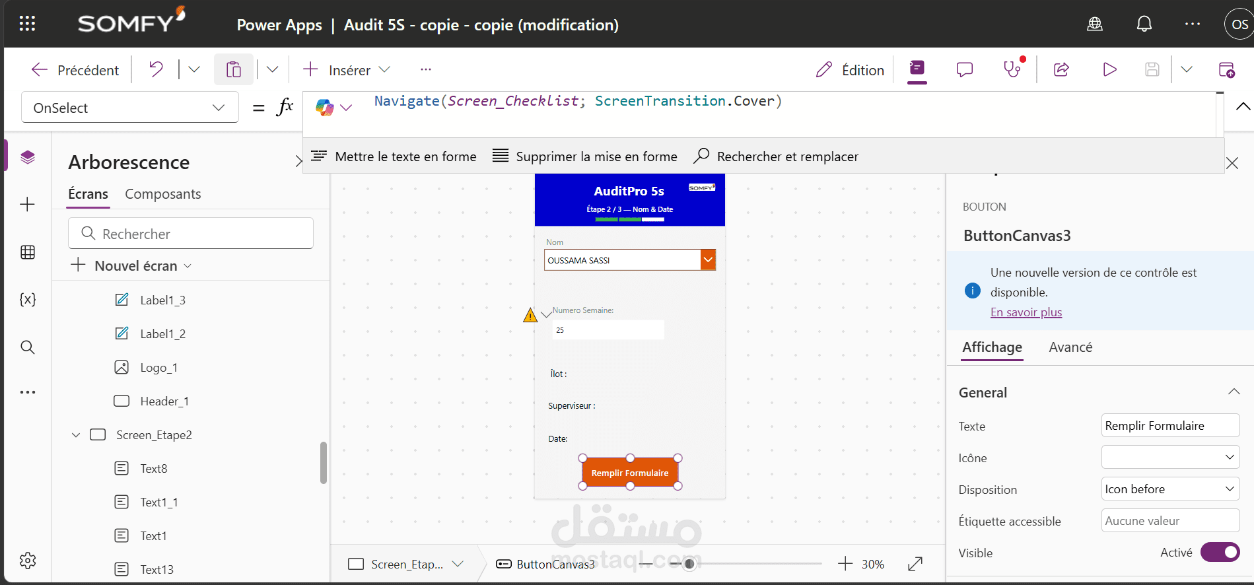1254x585 pixels.
Task: Open the Copilot formula assistant
Action: 333,108
